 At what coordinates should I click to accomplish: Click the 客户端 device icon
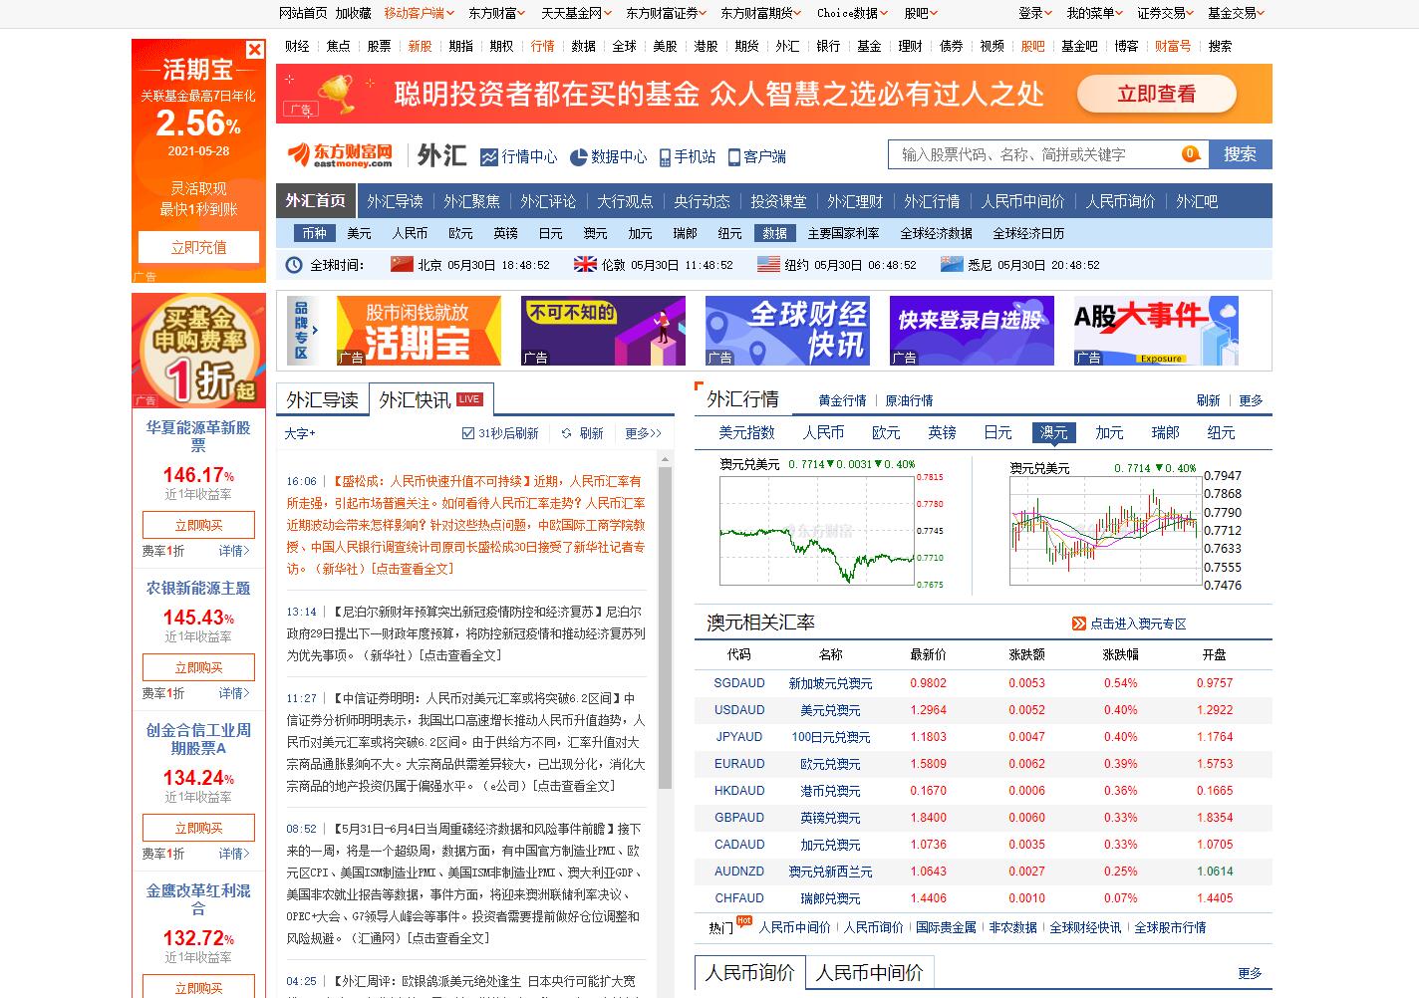[x=734, y=157]
